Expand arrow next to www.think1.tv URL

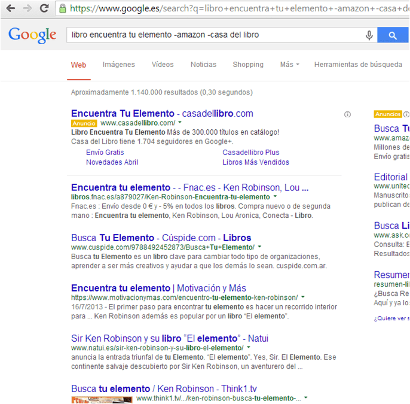click(305, 398)
